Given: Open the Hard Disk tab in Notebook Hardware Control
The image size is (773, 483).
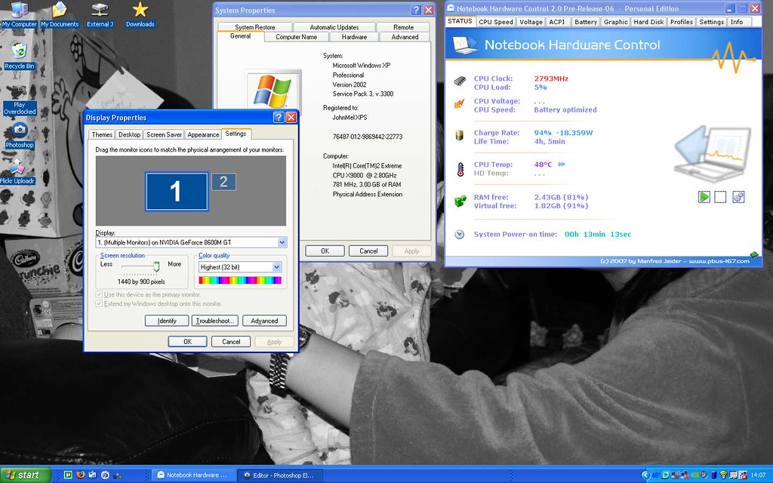Looking at the screenshot, I should click(x=648, y=22).
